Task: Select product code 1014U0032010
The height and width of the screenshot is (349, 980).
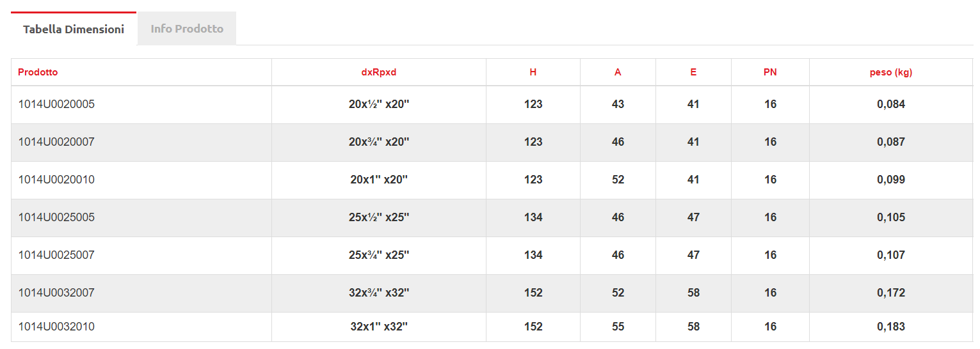Action: pos(56,327)
